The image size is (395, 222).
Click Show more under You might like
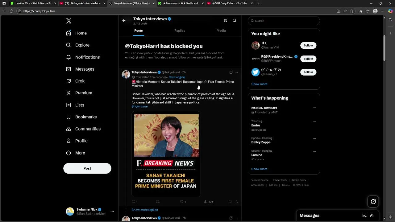pos(259,84)
